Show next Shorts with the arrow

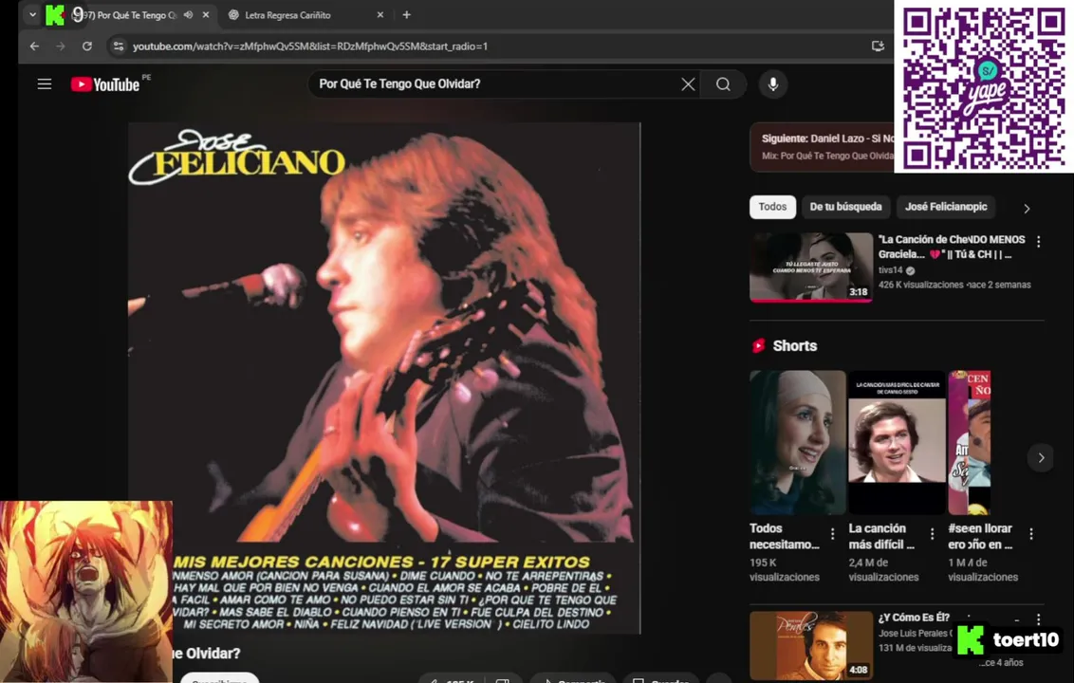[1041, 457]
